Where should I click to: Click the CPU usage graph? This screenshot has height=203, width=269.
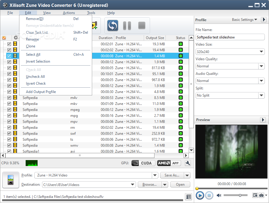tap(32, 163)
